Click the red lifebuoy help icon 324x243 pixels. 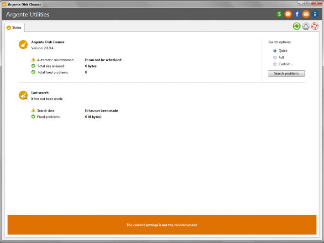pyautogui.click(x=315, y=26)
